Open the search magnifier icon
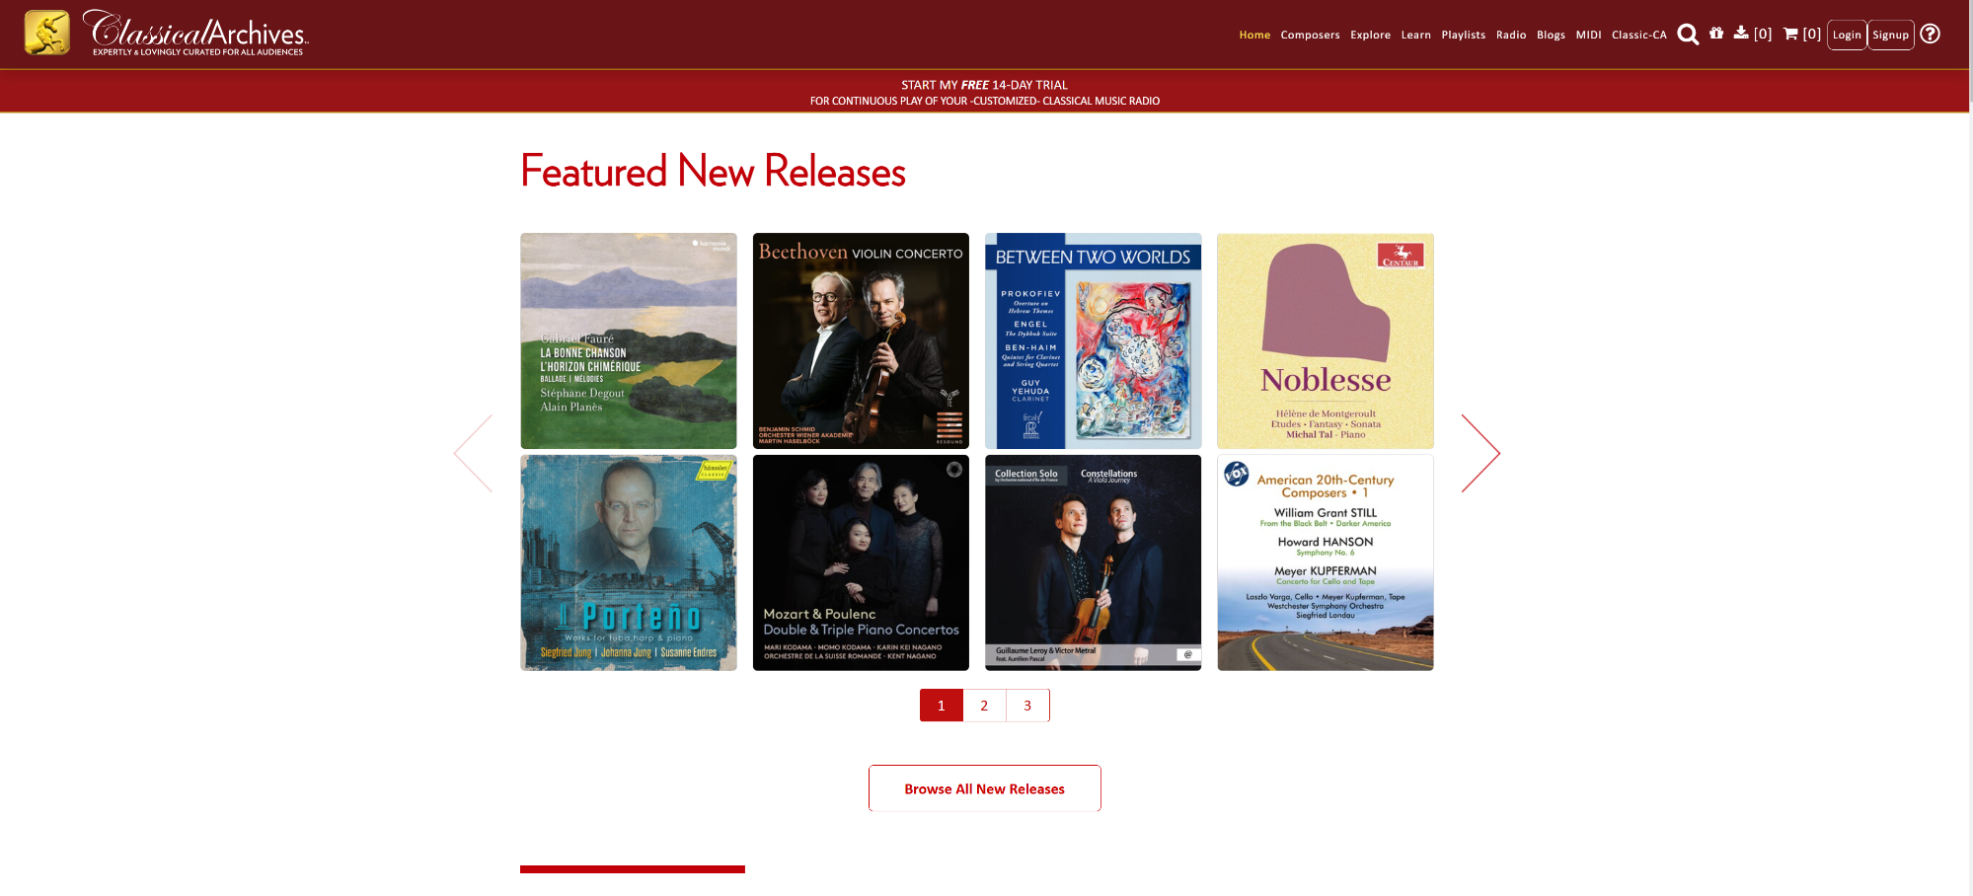The image size is (1973, 896). 1688,35
